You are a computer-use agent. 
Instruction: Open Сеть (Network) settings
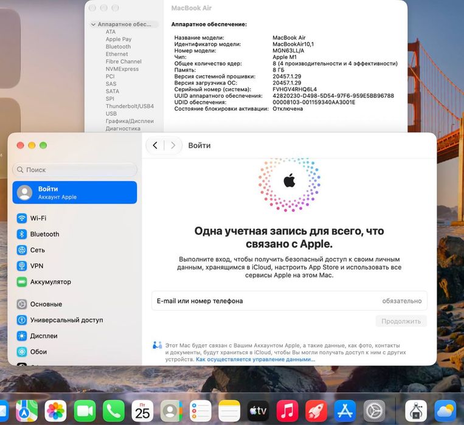75,250
